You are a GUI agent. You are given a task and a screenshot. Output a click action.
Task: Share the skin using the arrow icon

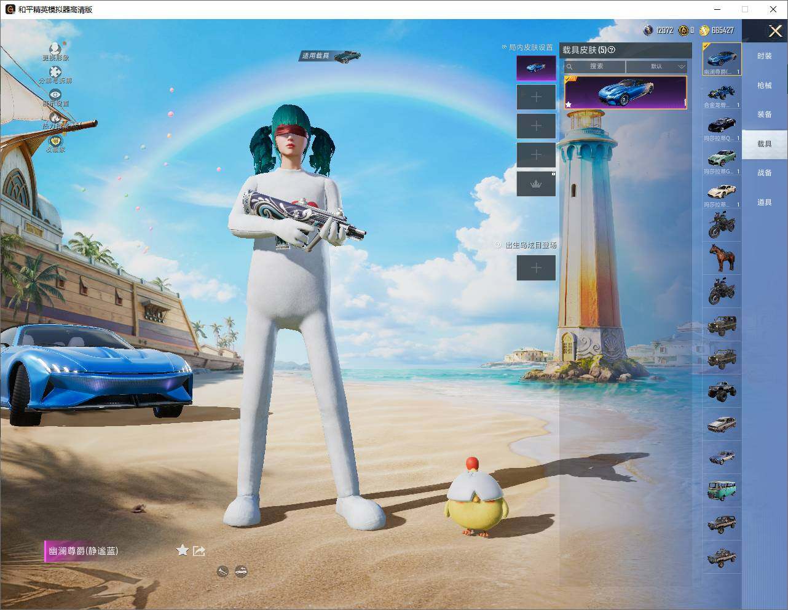pyautogui.click(x=199, y=551)
